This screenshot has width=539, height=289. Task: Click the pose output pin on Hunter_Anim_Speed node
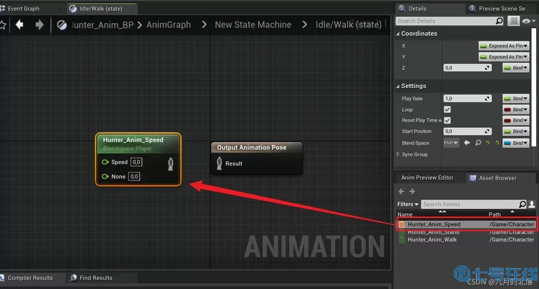click(x=170, y=164)
